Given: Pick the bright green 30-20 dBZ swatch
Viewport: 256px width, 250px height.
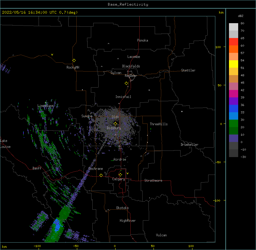Looking at the screenshot, I should pyautogui.click(x=233, y=124).
